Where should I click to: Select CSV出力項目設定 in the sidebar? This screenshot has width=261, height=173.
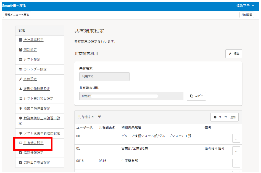tap(37, 163)
